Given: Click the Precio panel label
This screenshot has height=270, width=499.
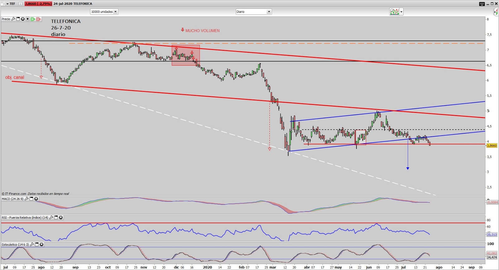Looking at the screenshot, I should click(6, 19).
